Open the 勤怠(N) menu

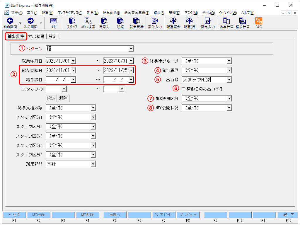pyautogui.click(x=93, y=13)
